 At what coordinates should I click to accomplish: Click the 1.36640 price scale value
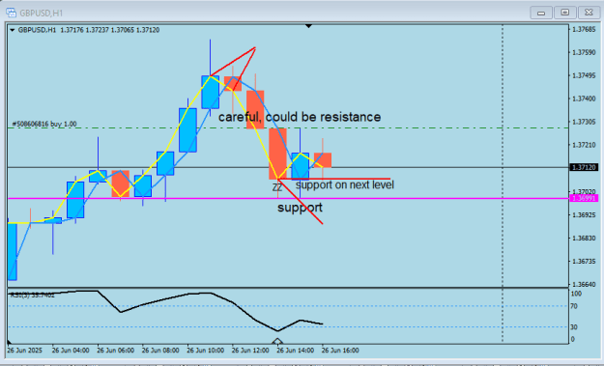click(x=584, y=285)
